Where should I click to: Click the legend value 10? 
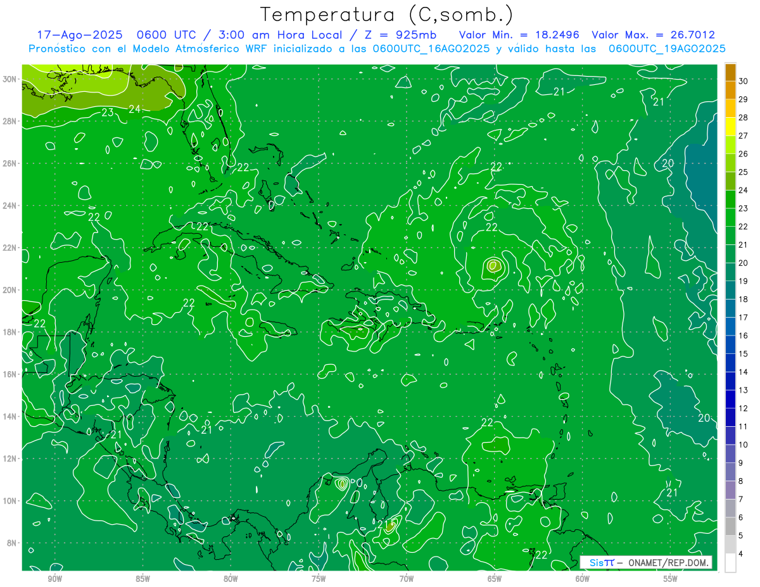pyautogui.click(x=744, y=445)
